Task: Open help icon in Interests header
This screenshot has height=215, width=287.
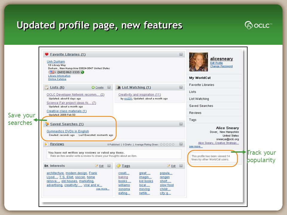Action: point(109,166)
